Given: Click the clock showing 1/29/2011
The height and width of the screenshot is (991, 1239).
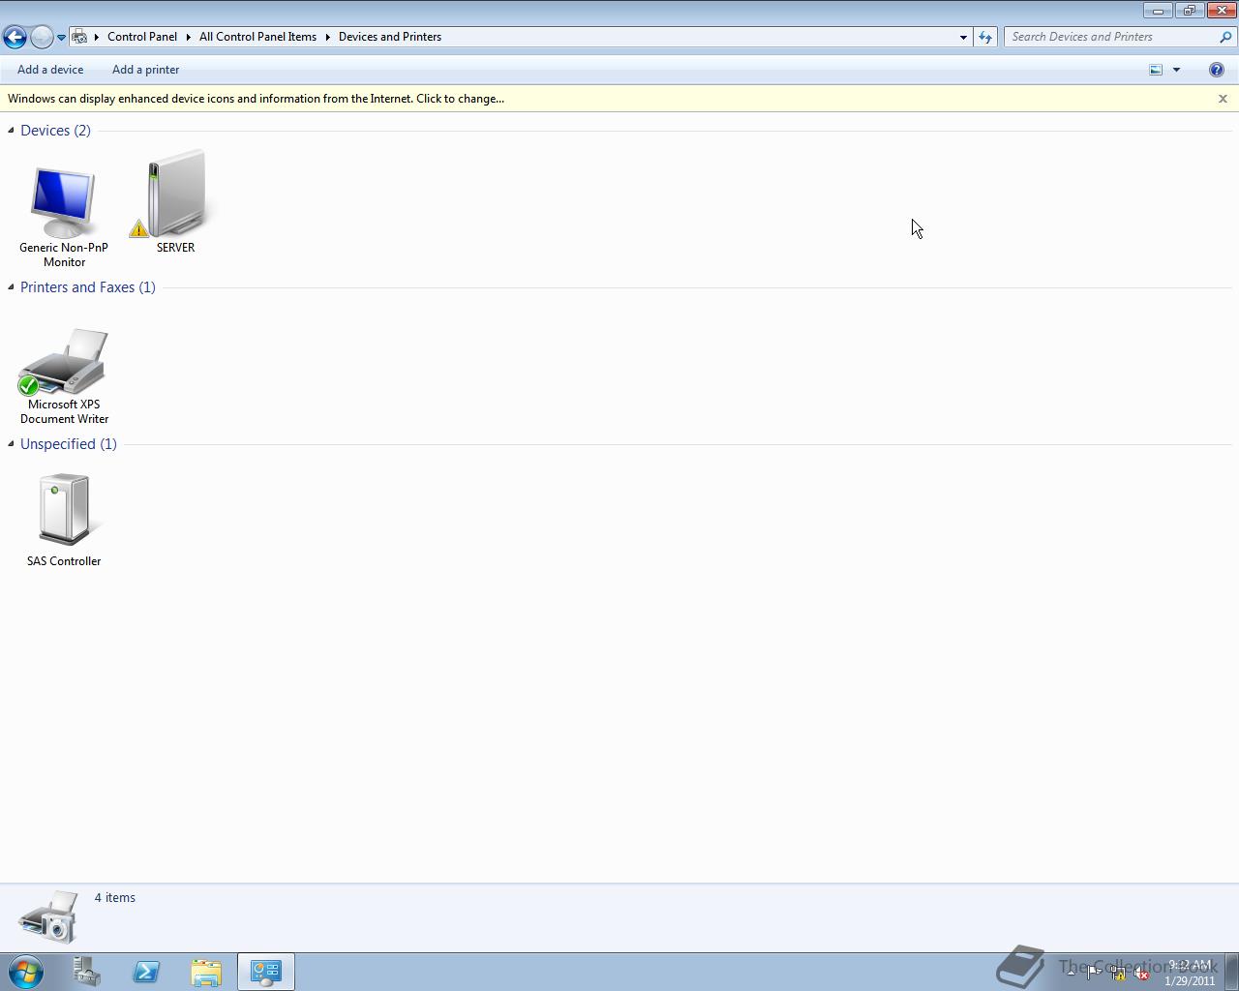Looking at the screenshot, I should tap(1190, 973).
